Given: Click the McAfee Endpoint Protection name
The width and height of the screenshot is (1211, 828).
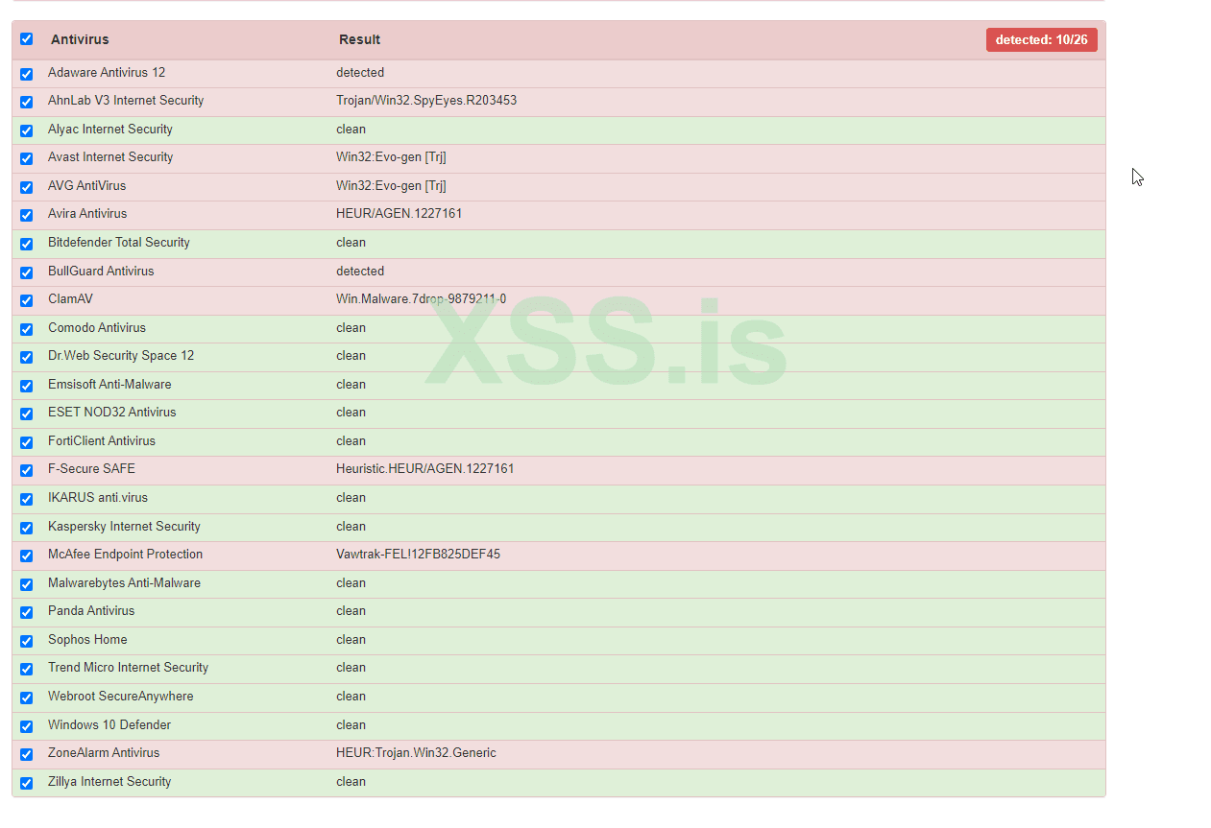Looking at the screenshot, I should tap(125, 555).
